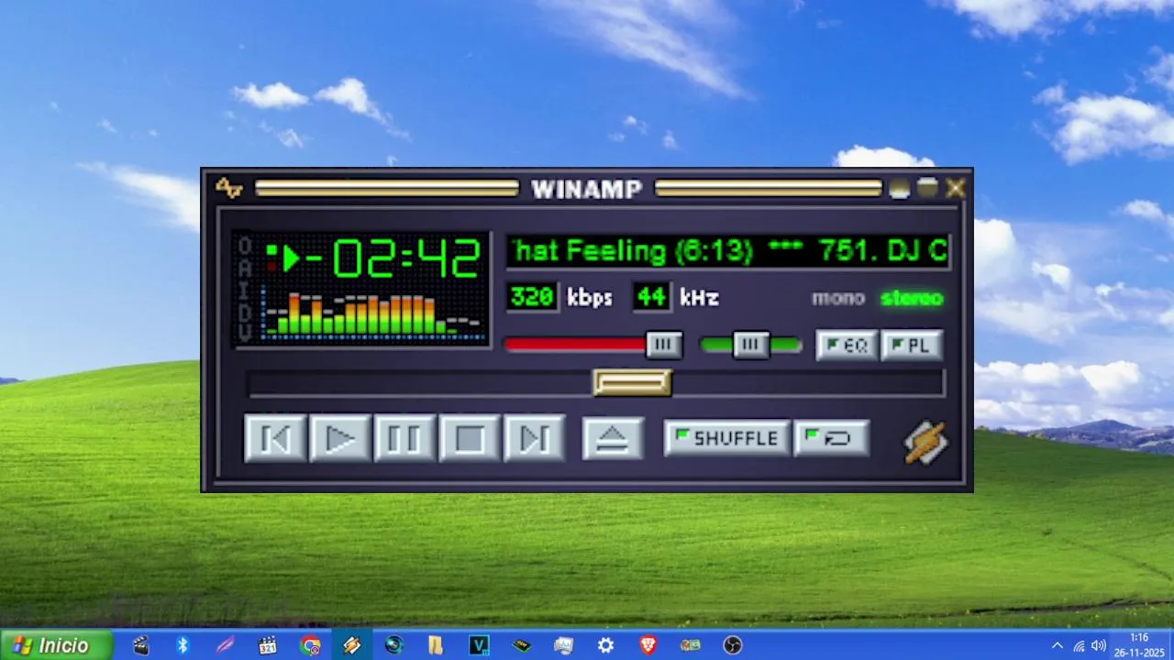
Task: Open Google Chrome from the taskbar
Action: [310, 645]
